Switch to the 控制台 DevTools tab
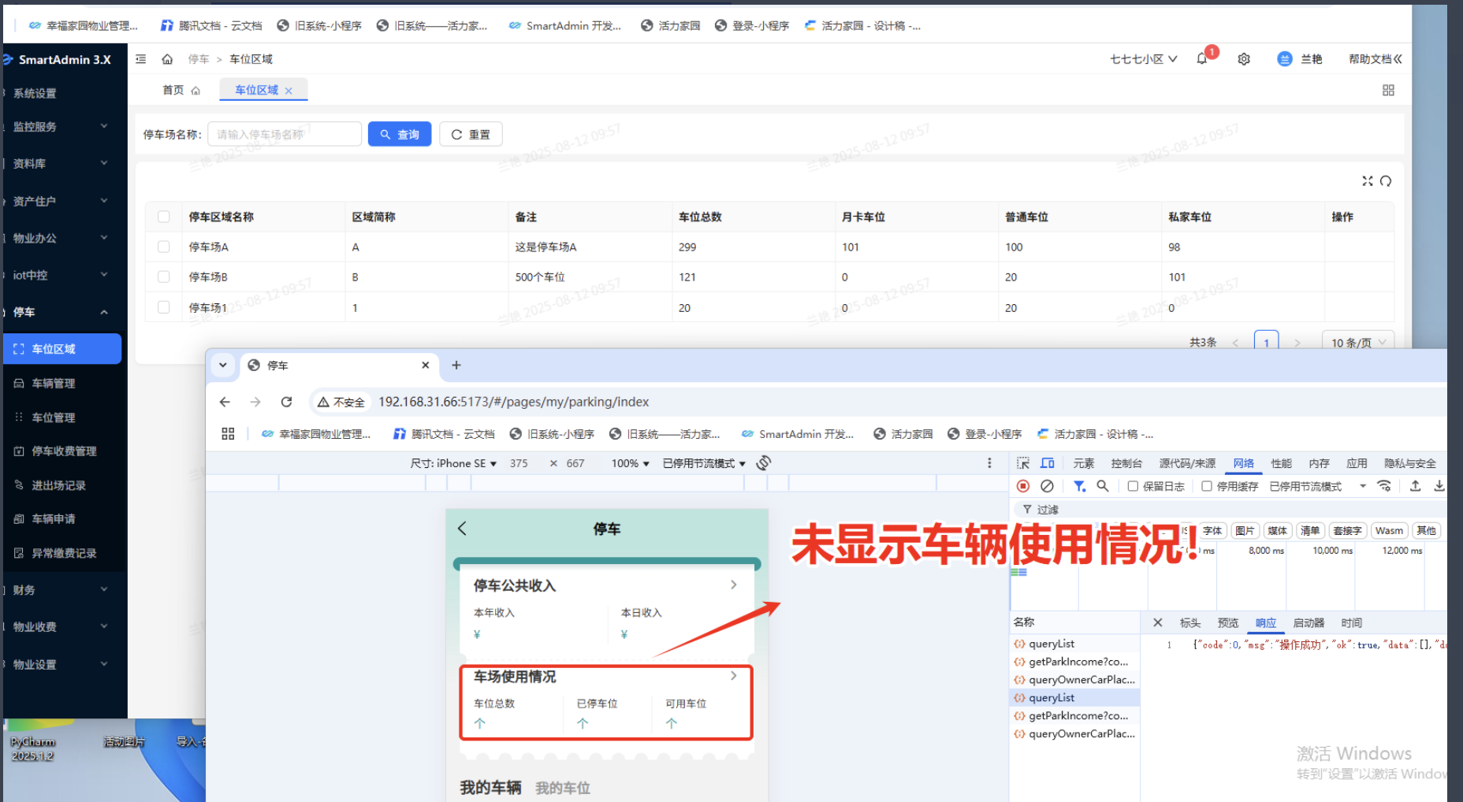 (1126, 463)
